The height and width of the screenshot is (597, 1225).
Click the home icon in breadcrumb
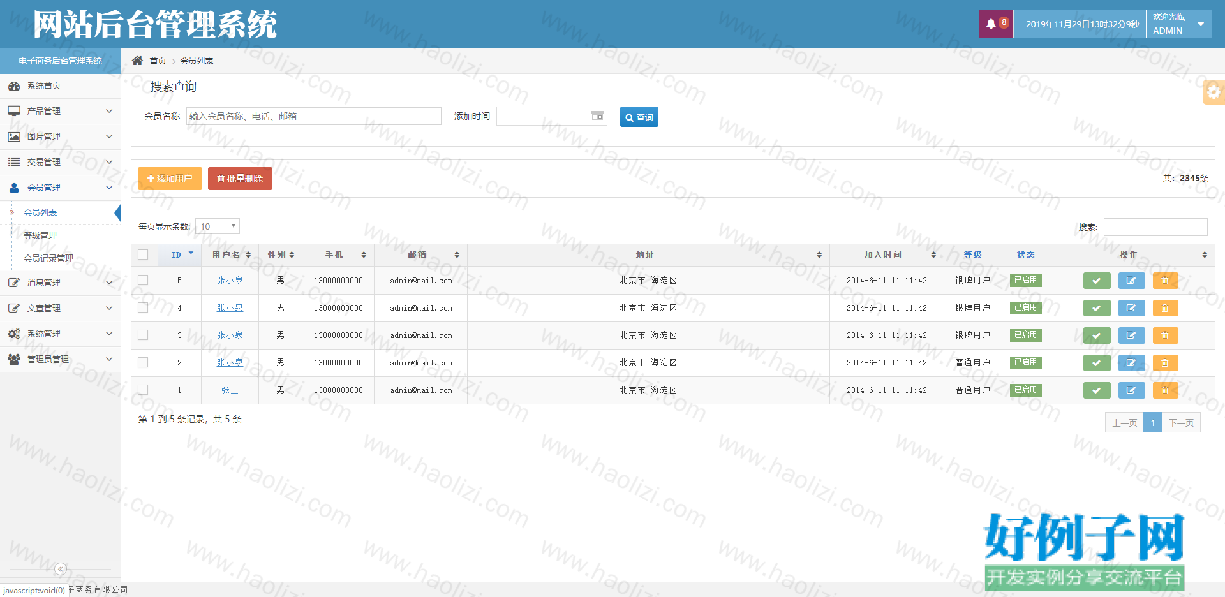click(137, 61)
